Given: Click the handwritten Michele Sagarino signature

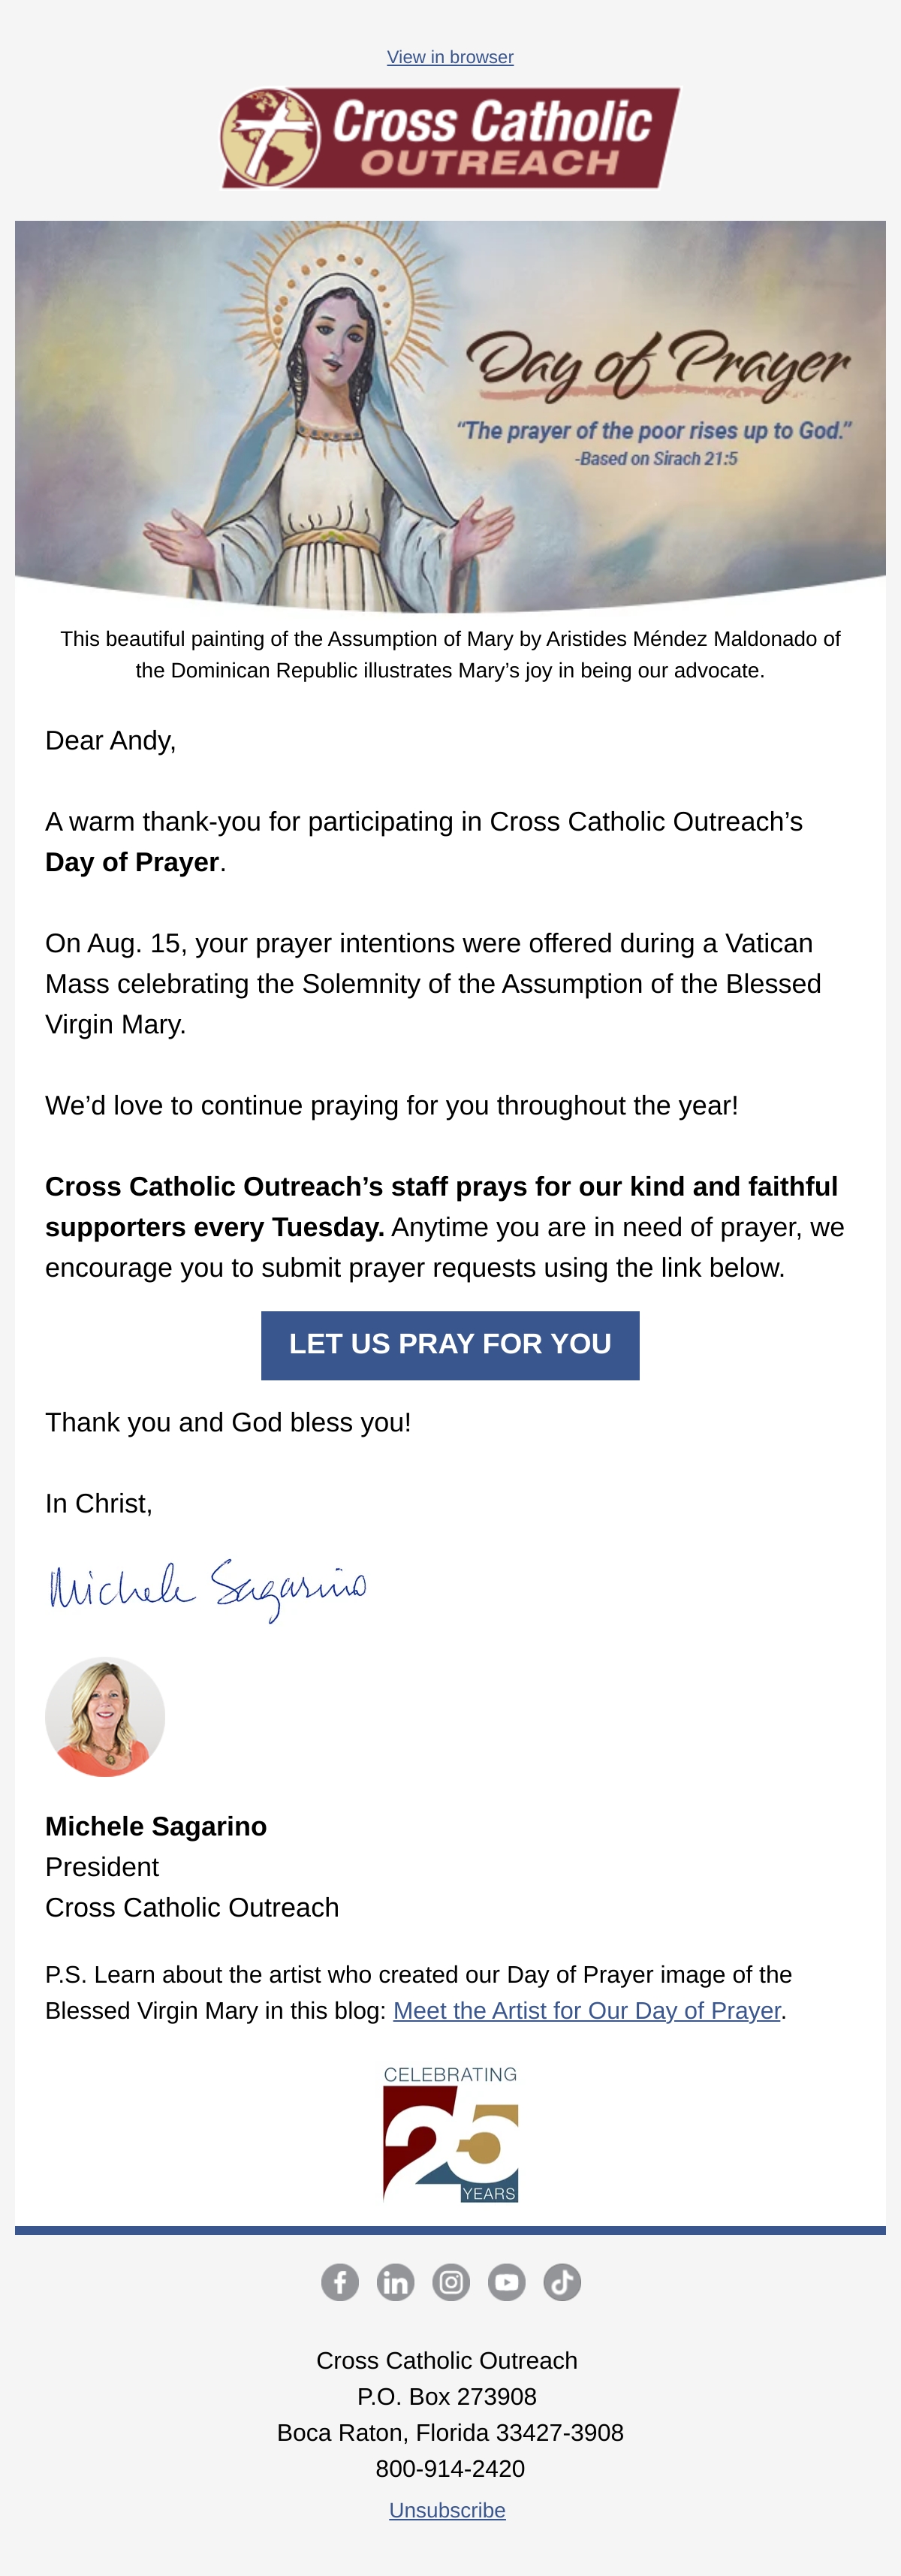Looking at the screenshot, I should pyautogui.click(x=208, y=1588).
